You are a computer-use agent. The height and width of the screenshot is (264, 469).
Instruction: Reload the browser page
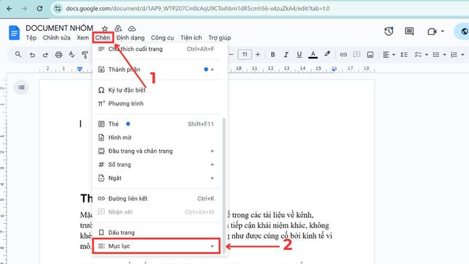point(40,8)
